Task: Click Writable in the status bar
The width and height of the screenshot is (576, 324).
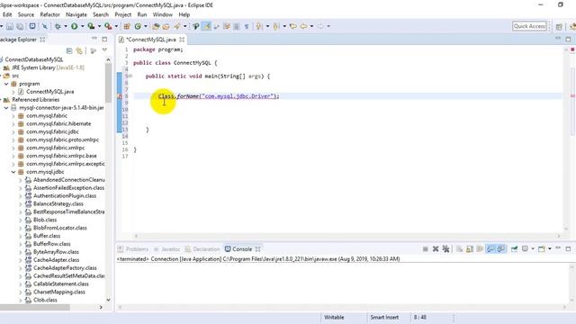Action: 334,318
